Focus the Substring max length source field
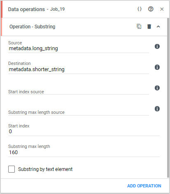Screen dimensions: 170x194 (79, 111)
